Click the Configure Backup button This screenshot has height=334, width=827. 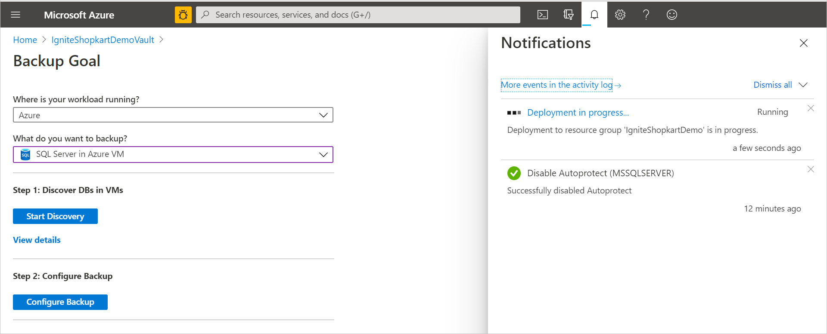[60, 302]
